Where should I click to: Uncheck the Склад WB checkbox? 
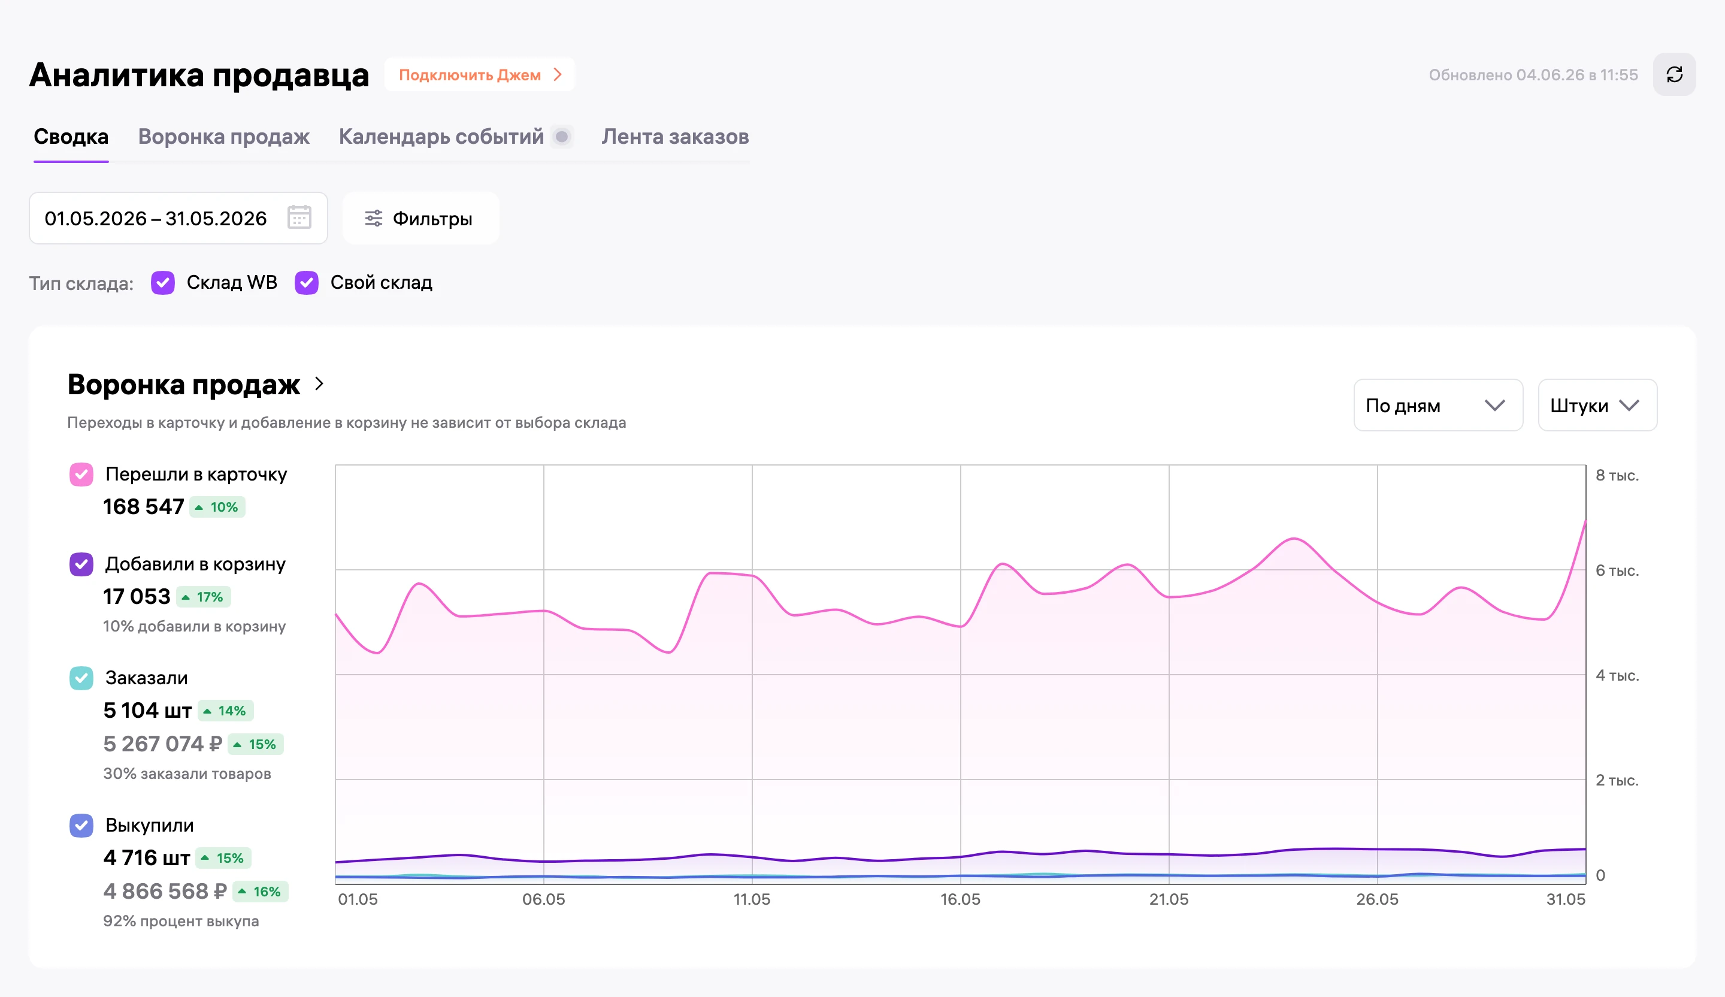163,283
